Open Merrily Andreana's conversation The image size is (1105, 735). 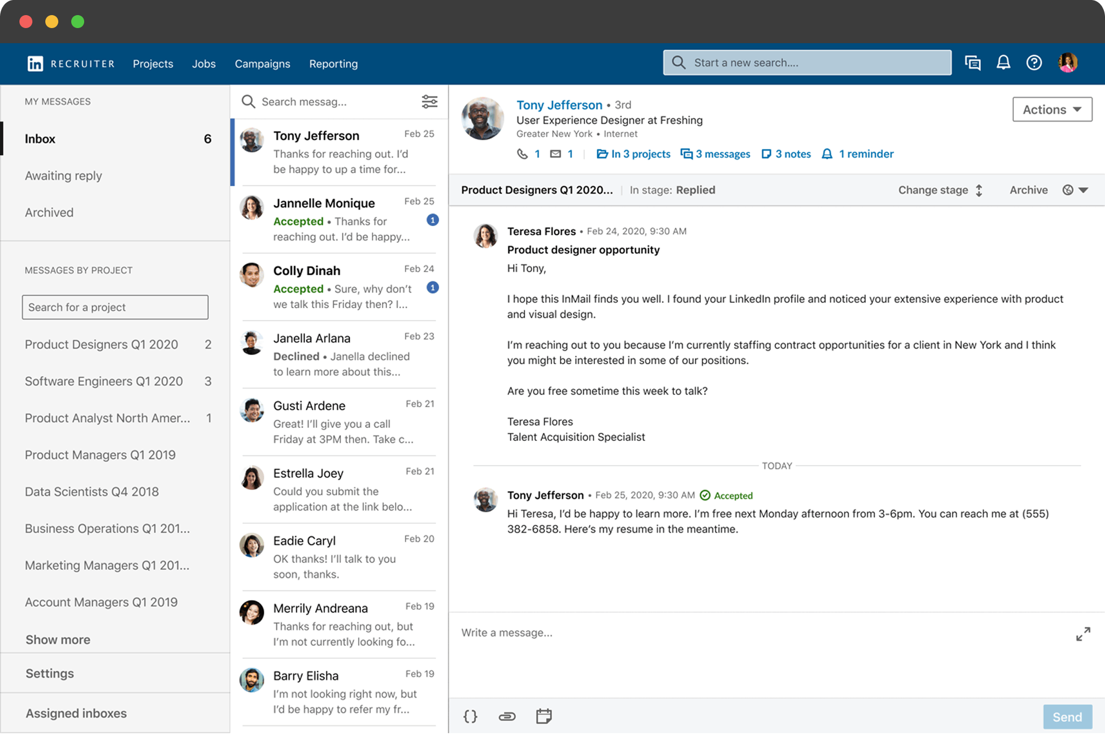coord(339,624)
